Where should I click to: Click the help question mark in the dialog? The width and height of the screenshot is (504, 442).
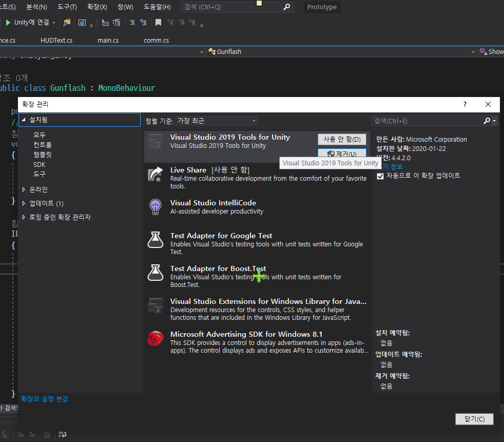point(465,104)
